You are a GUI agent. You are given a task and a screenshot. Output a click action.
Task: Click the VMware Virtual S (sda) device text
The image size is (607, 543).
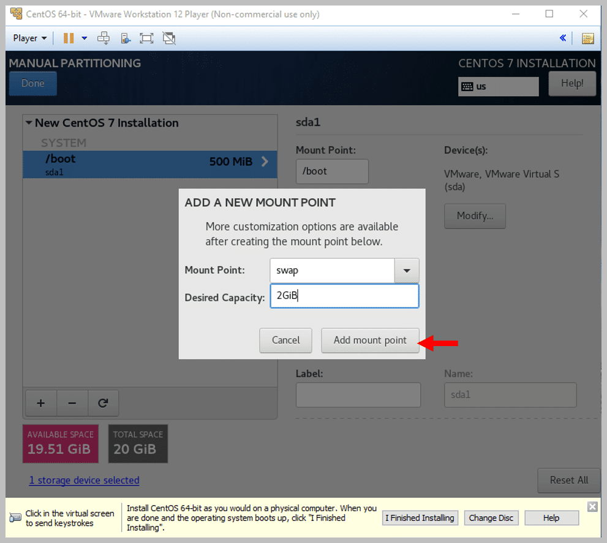click(502, 180)
